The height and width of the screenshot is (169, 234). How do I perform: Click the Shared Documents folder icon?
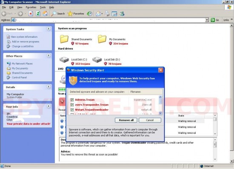point(64,39)
